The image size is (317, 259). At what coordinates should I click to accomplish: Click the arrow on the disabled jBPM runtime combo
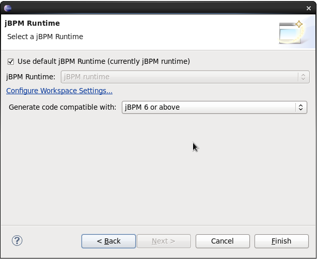click(x=303, y=77)
